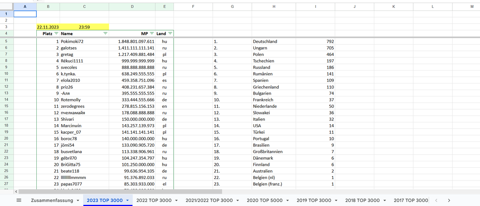Viewport: 480px width, 206px height.
Task: Click the name cell Marcinwin
Action: [84, 126]
